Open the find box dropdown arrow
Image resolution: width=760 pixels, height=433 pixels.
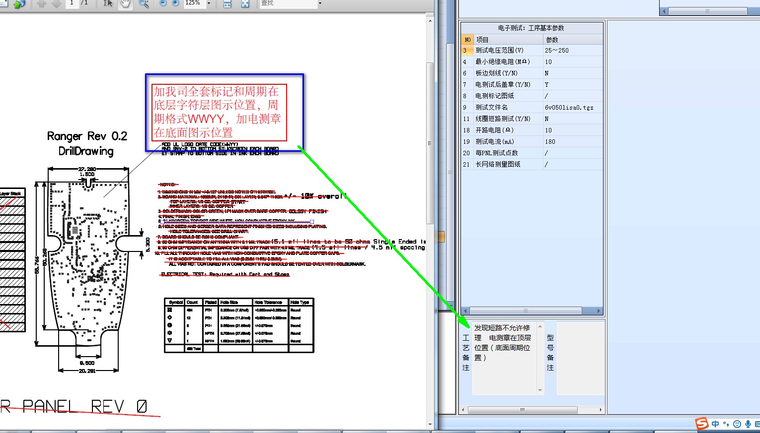(x=320, y=3)
